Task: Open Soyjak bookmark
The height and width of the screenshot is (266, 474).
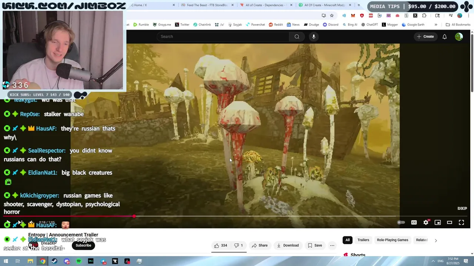Action: tap(235, 25)
